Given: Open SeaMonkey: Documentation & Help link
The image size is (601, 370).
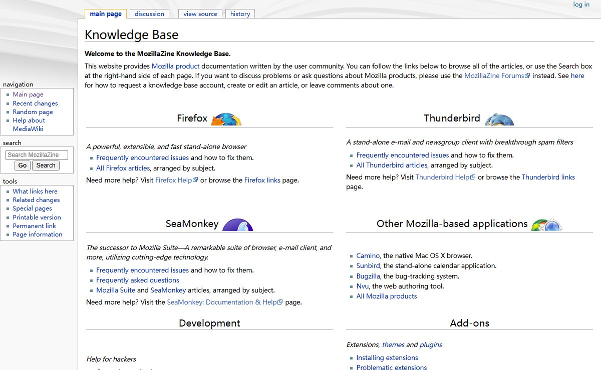Looking at the screenshot, I should click(x=225, y=302).
